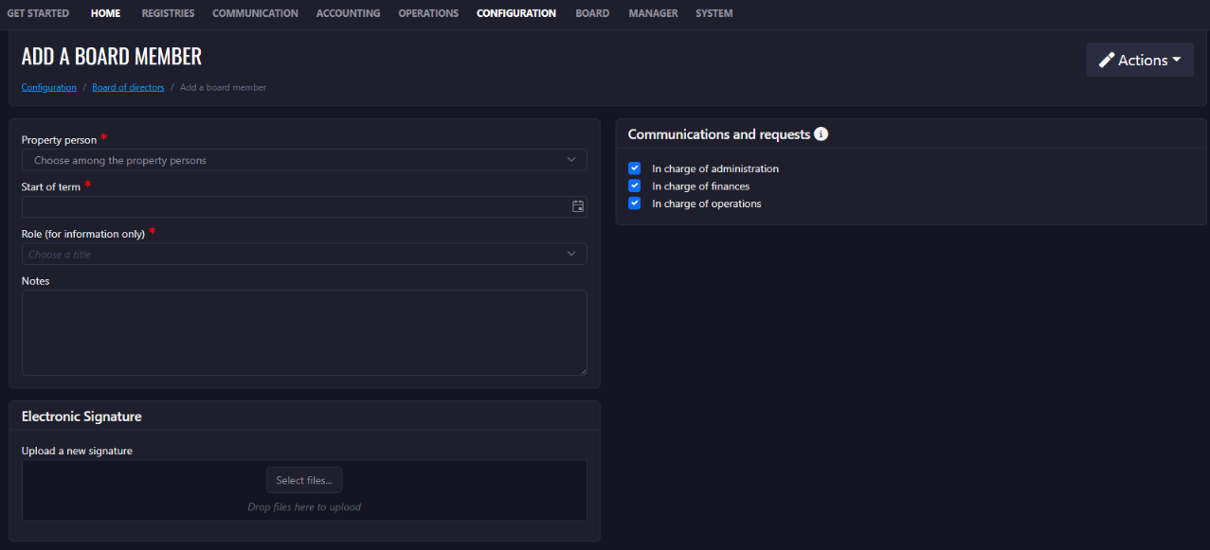Uncheck In charge of administration
The height and width of the screenshot is (550, 1210).
click(x=635, y=169)
